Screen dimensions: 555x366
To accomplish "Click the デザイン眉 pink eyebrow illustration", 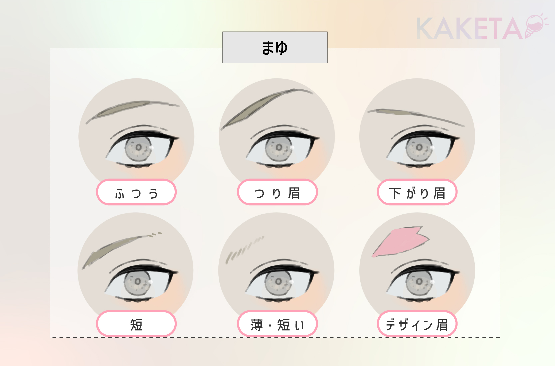I will 417,266.
